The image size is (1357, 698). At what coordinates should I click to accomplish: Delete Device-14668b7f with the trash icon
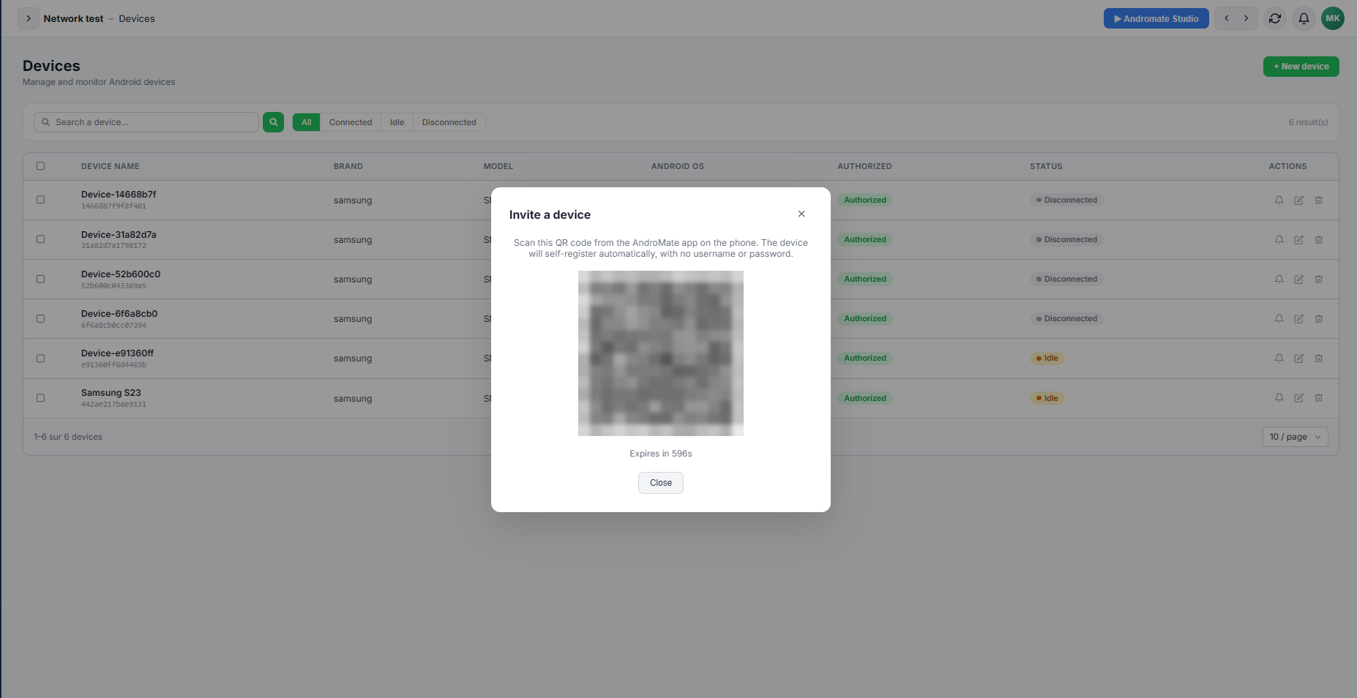pos(1319,200)
